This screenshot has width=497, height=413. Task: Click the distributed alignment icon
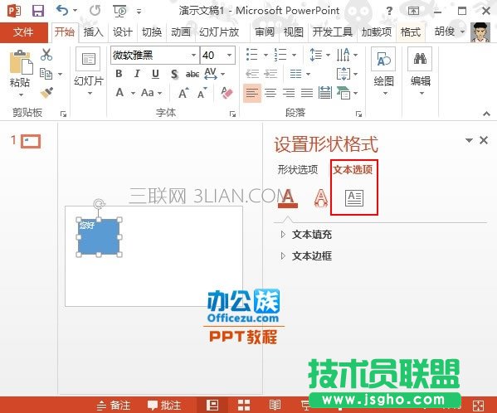coord(325,93)
